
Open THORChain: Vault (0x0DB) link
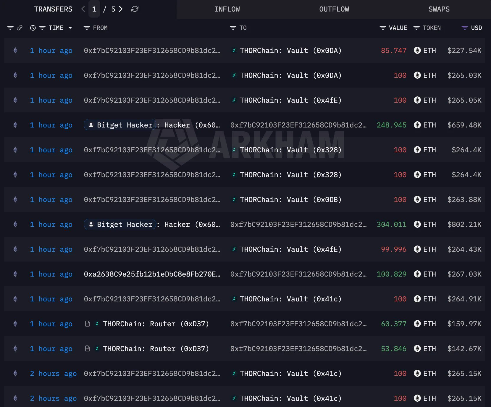click(x=291, y=200)
